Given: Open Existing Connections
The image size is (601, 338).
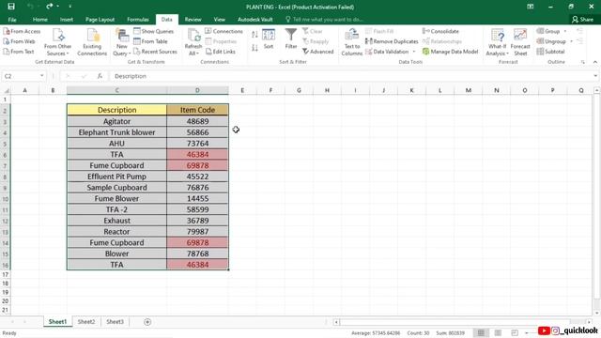Looking at the screenshot, I should click(92, 42).
